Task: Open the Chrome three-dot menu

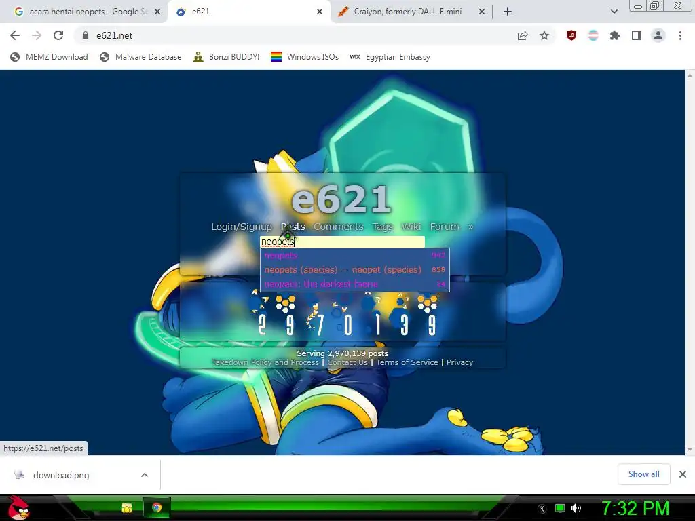Action: tap(680, 35)
